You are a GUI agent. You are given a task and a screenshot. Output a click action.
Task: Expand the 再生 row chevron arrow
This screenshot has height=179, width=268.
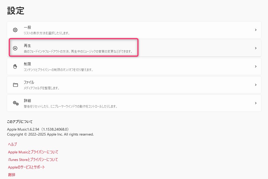(255, 48)
